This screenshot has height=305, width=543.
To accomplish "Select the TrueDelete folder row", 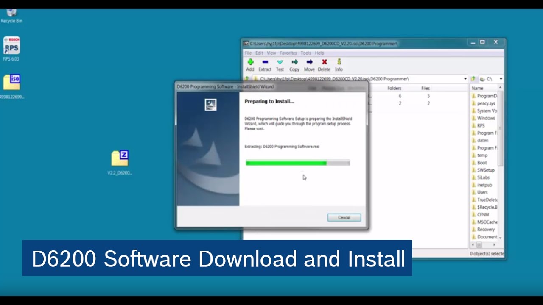I will point(484,200).
